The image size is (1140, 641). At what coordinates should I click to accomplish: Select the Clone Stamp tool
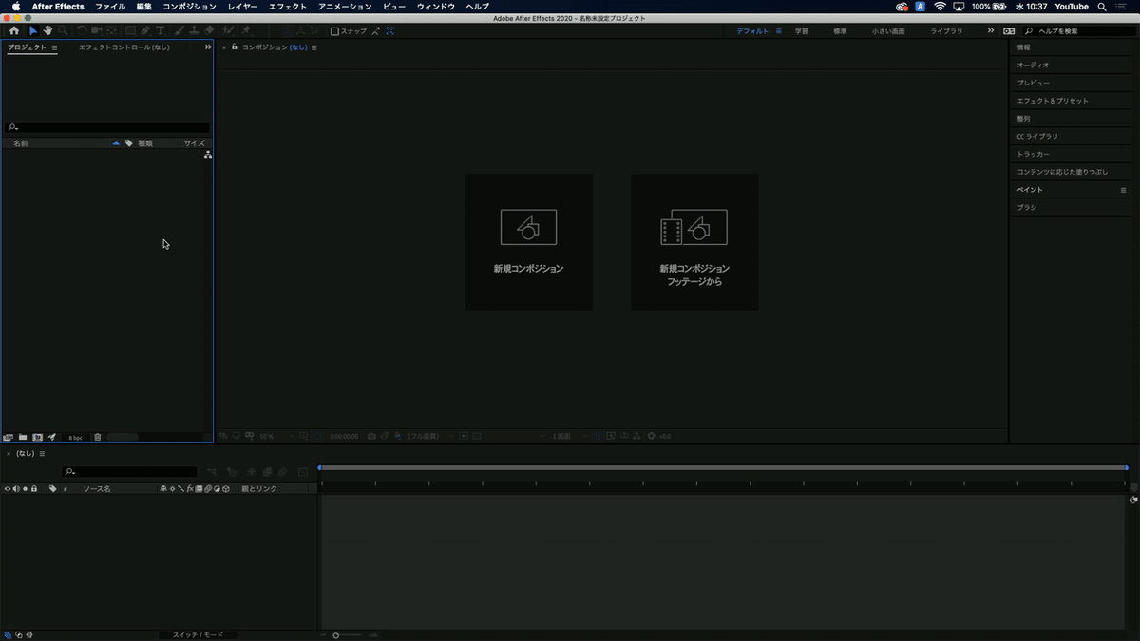(x=195, y=30)
